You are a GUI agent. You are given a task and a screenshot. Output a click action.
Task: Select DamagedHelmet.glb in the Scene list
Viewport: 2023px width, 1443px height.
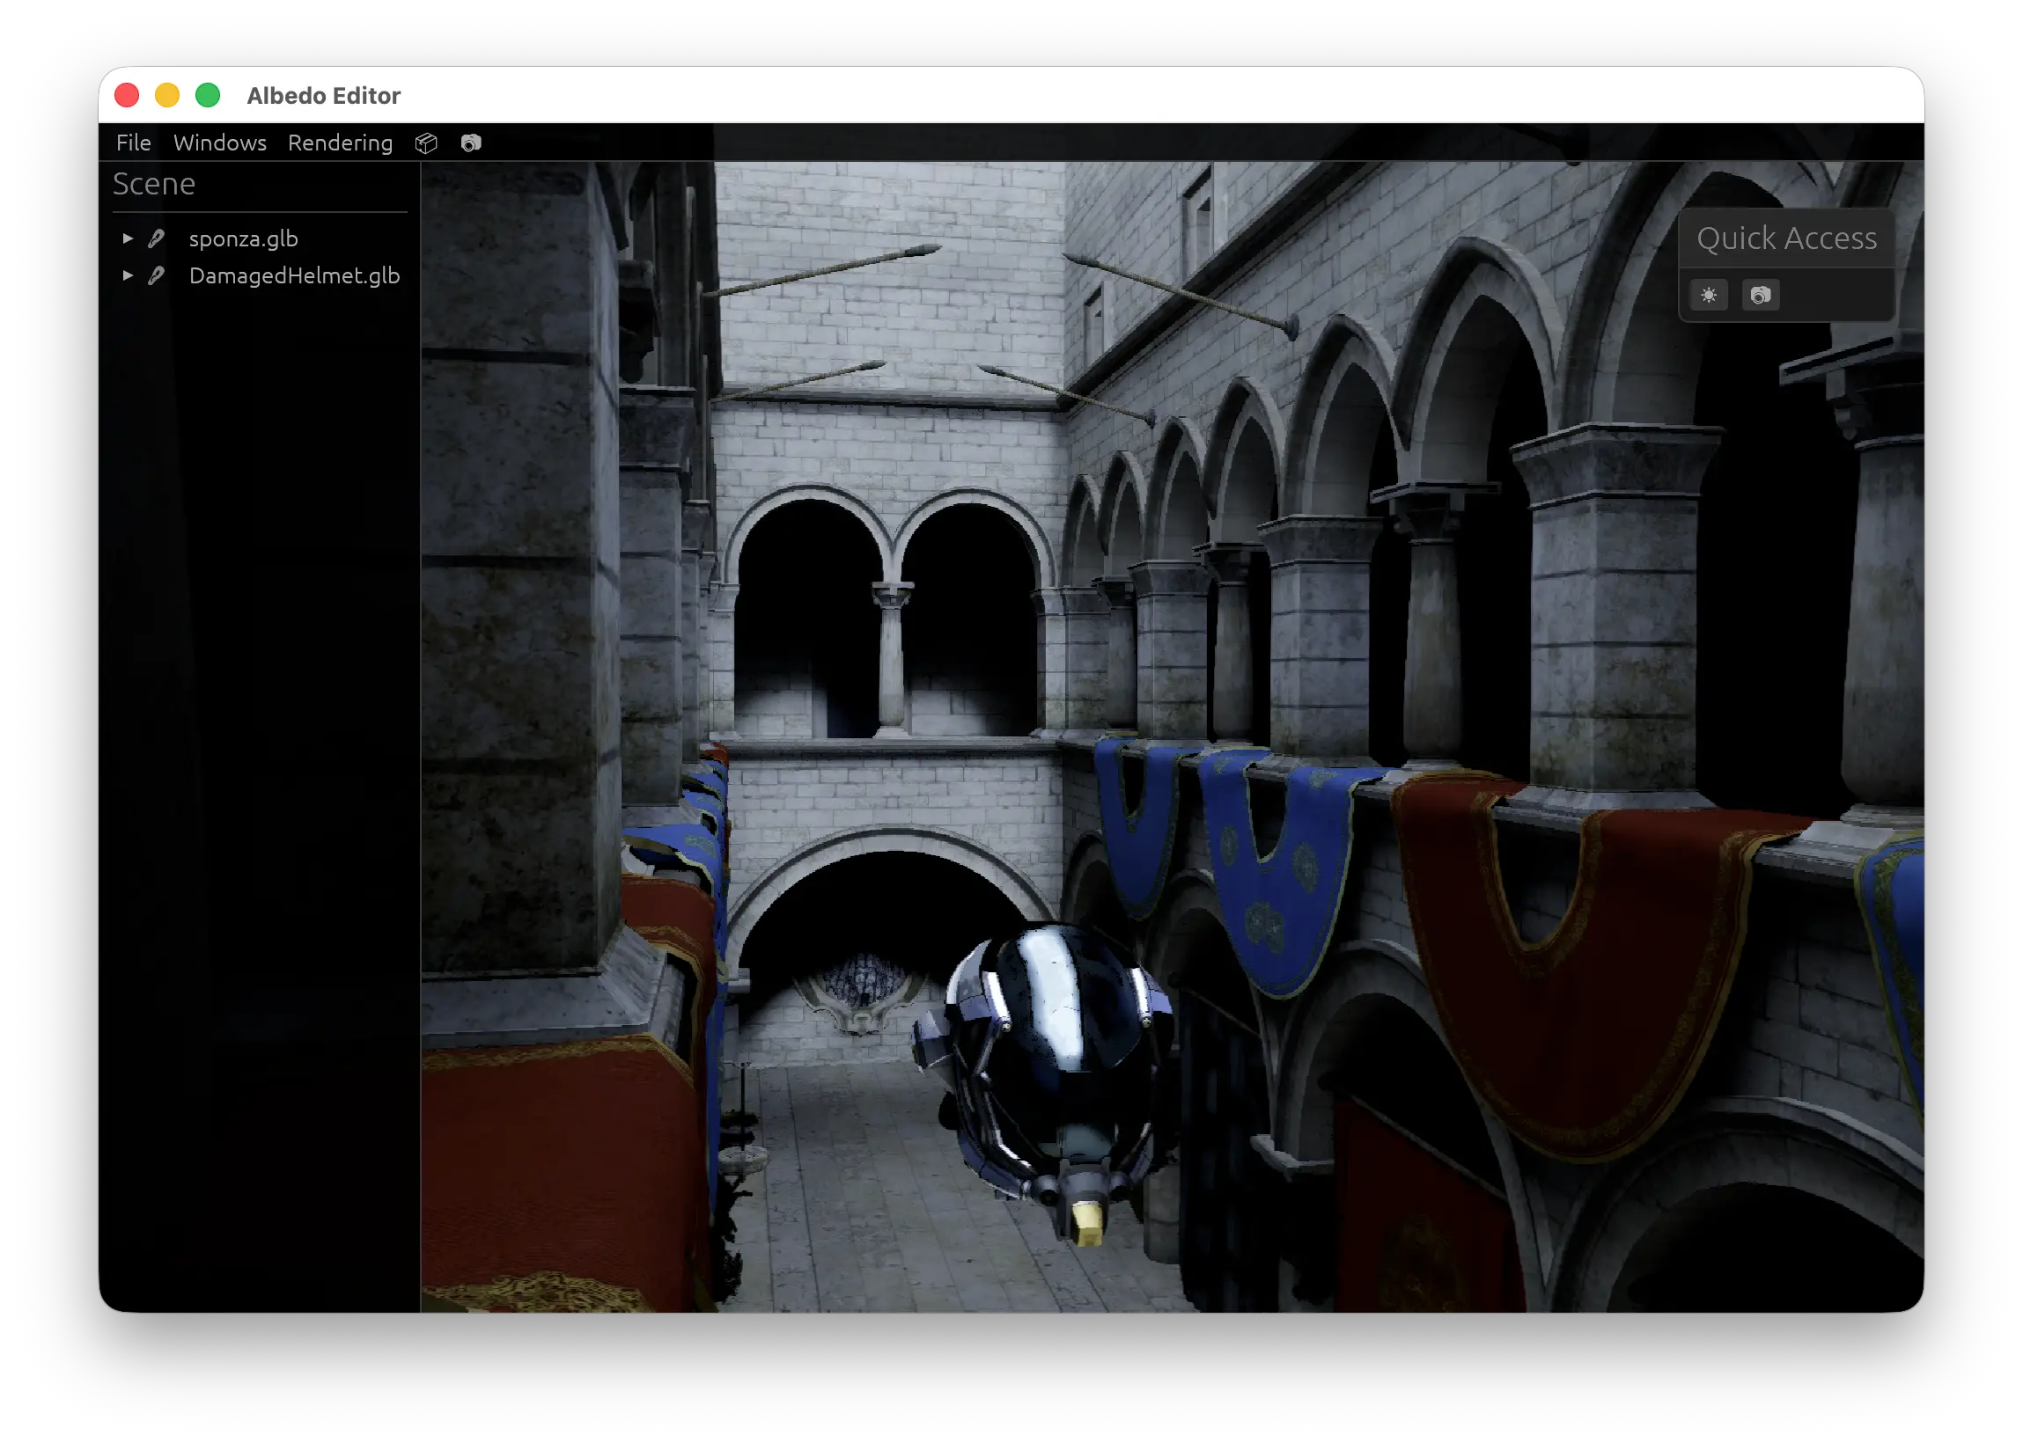(x=294, y=275)
